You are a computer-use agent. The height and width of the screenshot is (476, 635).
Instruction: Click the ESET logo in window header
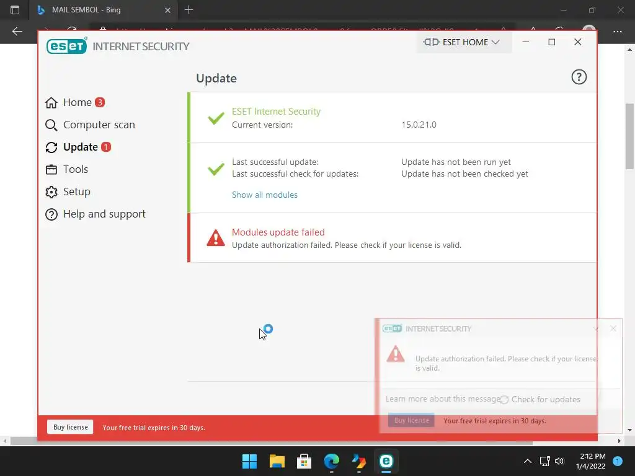click(x=66, y=46)
